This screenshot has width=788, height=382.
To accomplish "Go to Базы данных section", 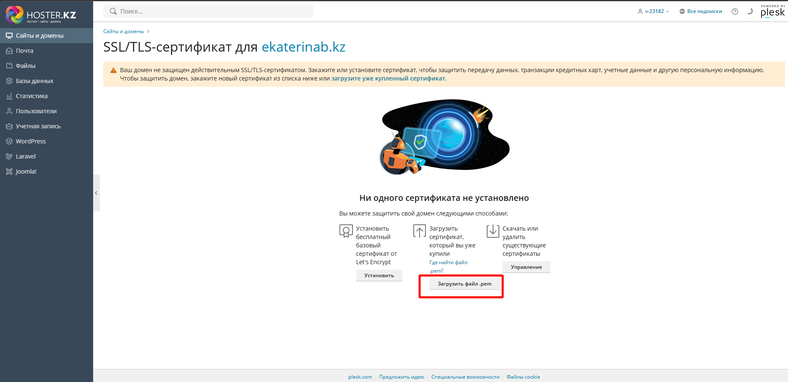I will [x=34, y=81].
